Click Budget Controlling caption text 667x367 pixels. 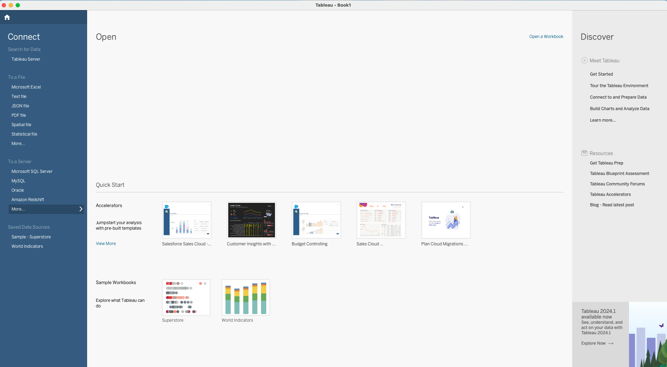(309, 244)
